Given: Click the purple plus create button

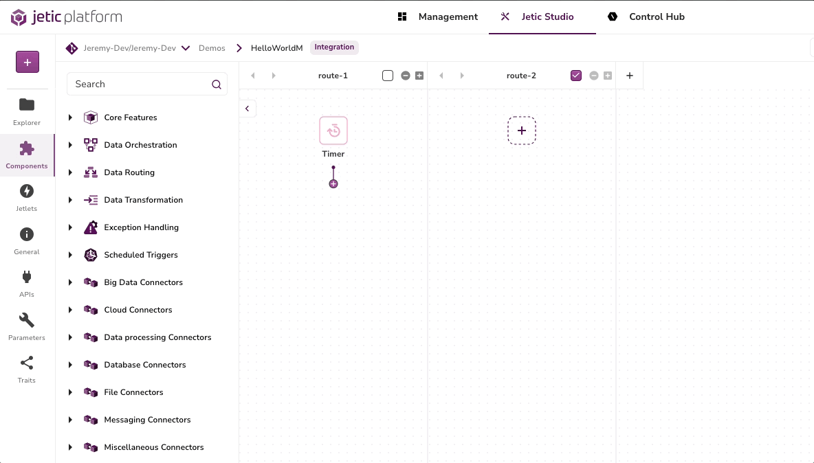Looking at the screenshot, I should (27, 63).
